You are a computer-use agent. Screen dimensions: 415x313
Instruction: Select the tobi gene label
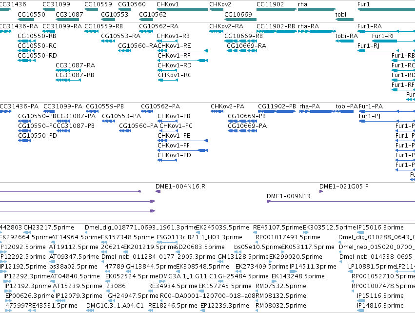pos(340,14)
